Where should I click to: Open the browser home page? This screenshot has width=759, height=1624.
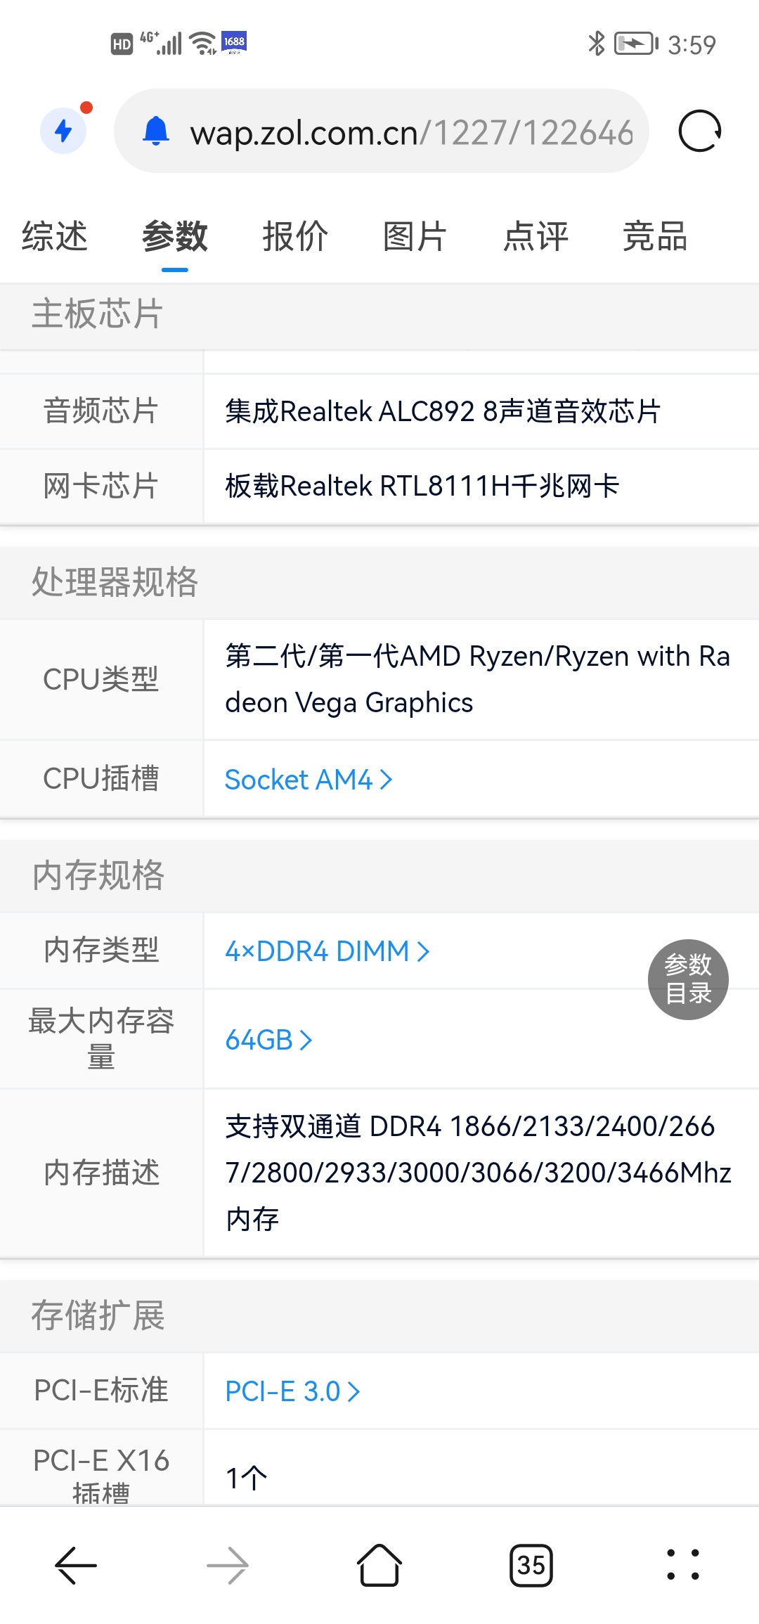[379, 1565]
